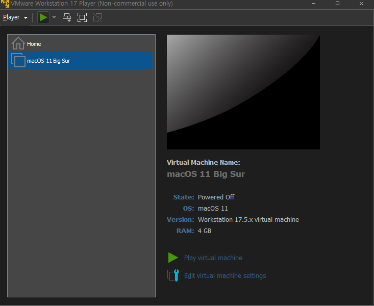The height and width of the screenshot is (306, 374).
Task: Maximize the VMware Player window
Action: (x=337, y=4)
